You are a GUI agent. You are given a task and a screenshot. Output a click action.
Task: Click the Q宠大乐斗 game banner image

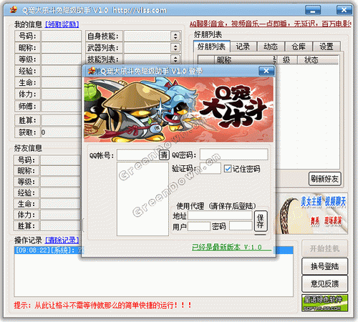(x=178, y=110)
